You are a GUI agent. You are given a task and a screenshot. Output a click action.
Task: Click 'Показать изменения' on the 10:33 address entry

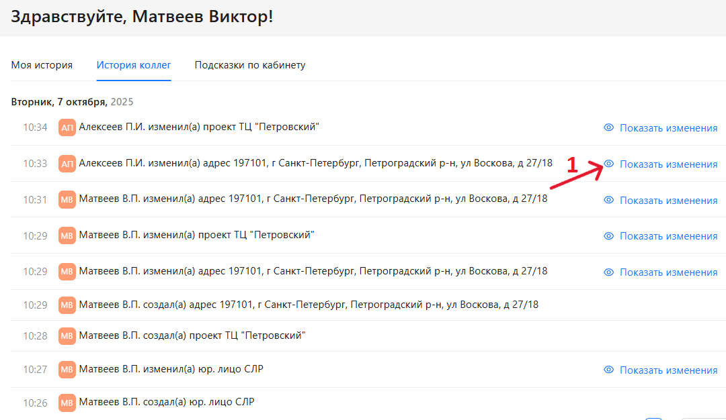[x=669, y=164]
